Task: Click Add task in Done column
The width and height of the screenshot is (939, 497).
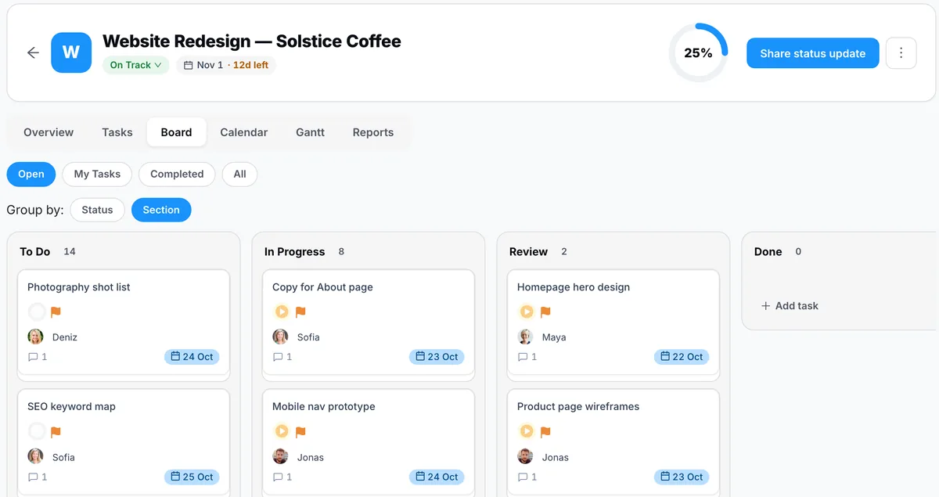Action: pos(790,306)
